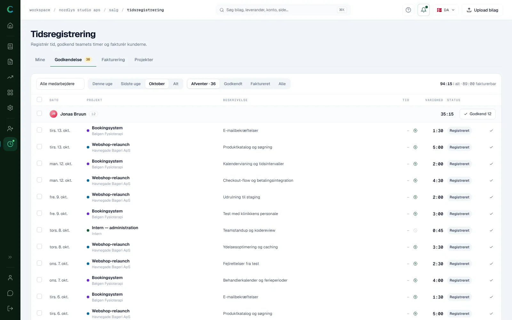Open the grid apps icon in sidebar
Screen dimensions: 512x320
tap(10, 92)
